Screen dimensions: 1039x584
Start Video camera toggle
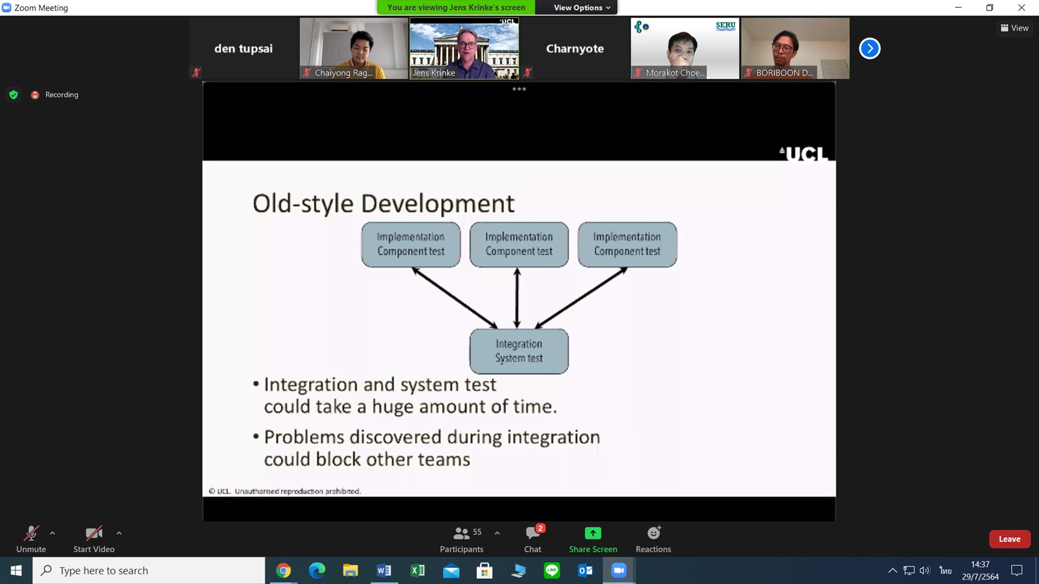(94, 539)
